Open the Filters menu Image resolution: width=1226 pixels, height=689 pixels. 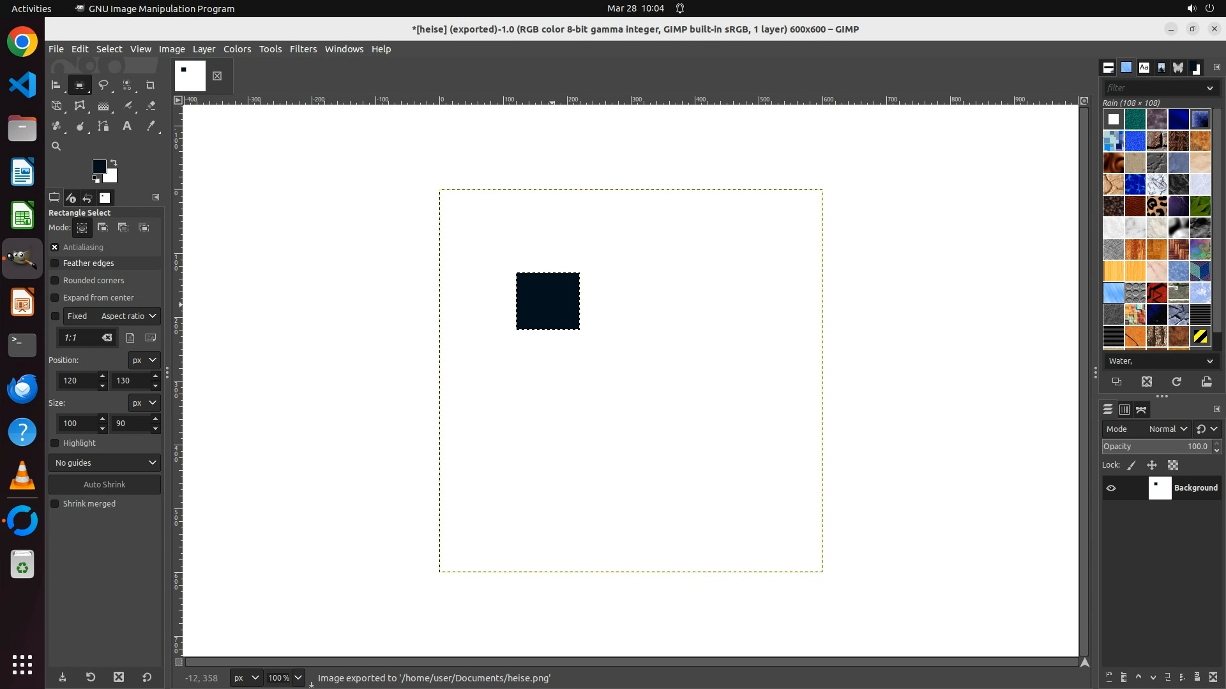pyautogui.click(x=303, y=49)
